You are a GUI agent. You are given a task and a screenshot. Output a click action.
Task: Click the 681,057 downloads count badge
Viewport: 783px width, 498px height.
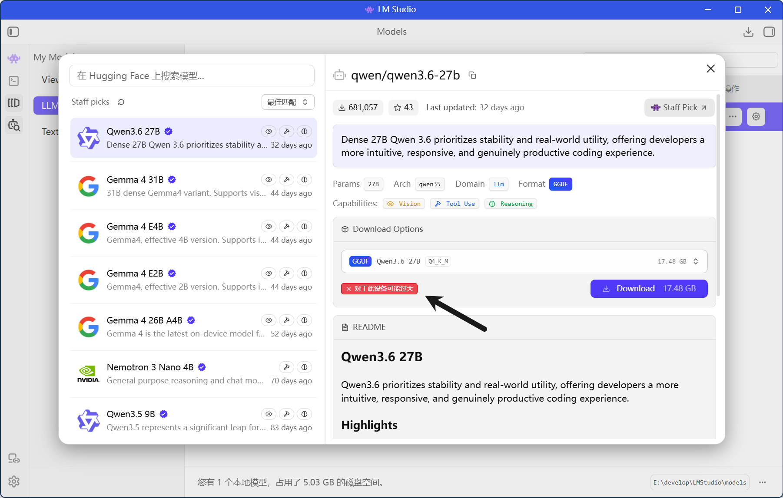(x=358, y=108)
